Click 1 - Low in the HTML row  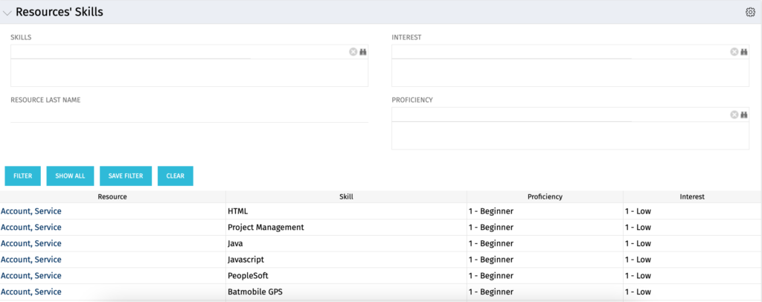pyautogui.click(x=638, y=211)
